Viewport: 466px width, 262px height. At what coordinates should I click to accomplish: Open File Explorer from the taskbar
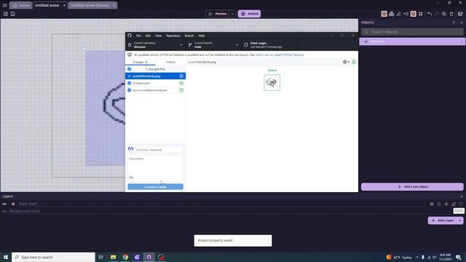(x=114, y=257)
